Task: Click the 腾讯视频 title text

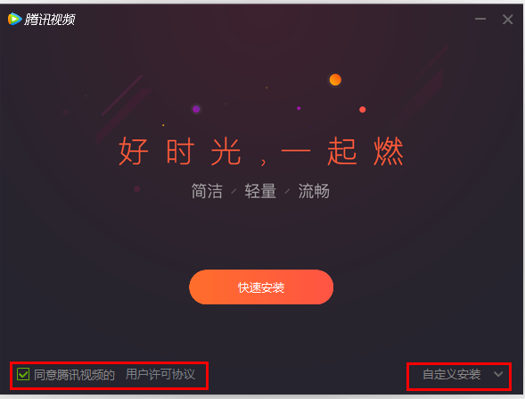Action: [x=50, y=20]
